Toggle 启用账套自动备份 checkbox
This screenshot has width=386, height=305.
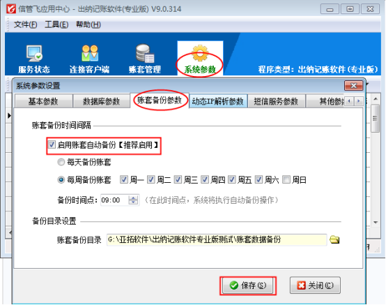click(52, 144)
